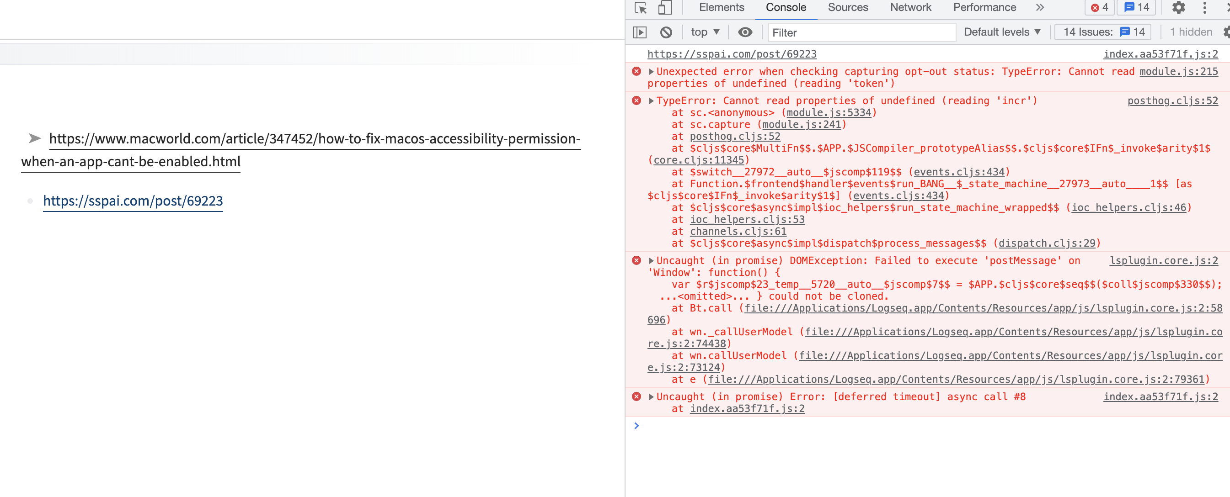Open the Network panel
Screen dimensions: 1230x497
[x=910, y=8]
